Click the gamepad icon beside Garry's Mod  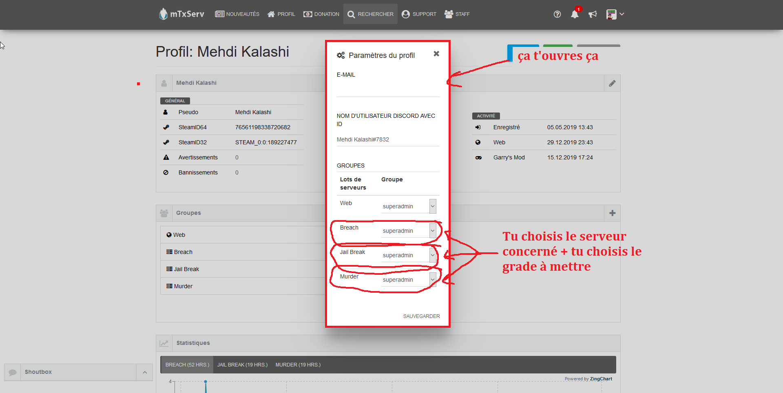tap(478, 157)
